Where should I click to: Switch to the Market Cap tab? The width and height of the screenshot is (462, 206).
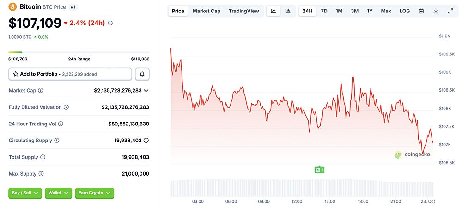206,11
